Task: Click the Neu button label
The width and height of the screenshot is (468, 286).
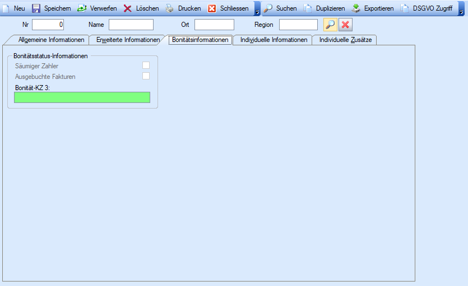Action: click(x=20, y=8)
